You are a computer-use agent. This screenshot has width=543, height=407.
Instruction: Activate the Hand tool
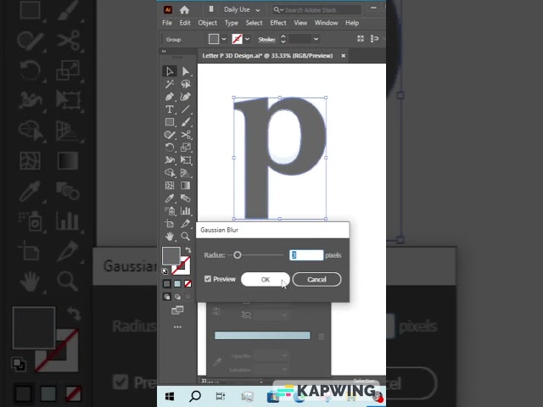coord(170,237)
